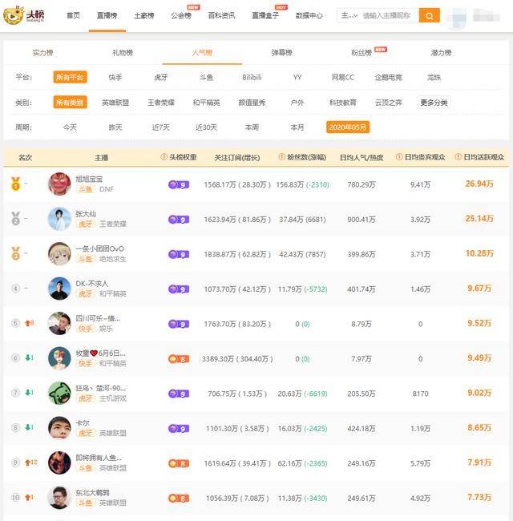Switch to 潜力榜 tab
513x521 pixels.
(441, 52)
